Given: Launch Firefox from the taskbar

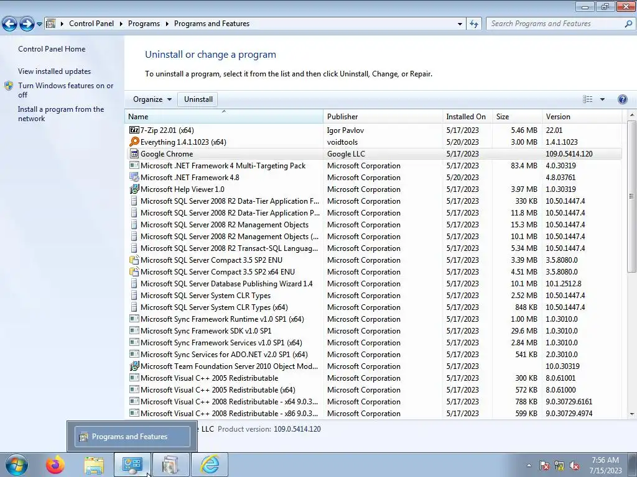Looking at the screenshot, I should [55, 465].
